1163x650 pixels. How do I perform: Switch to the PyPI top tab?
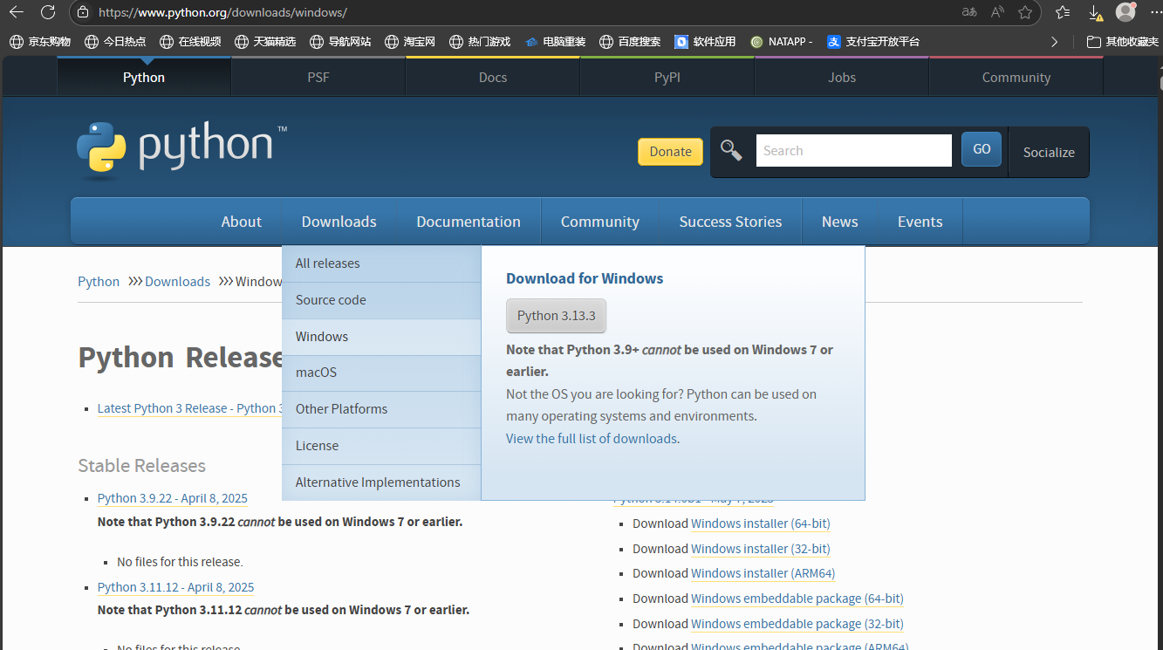pyautogui.click(x=667, y=78)
